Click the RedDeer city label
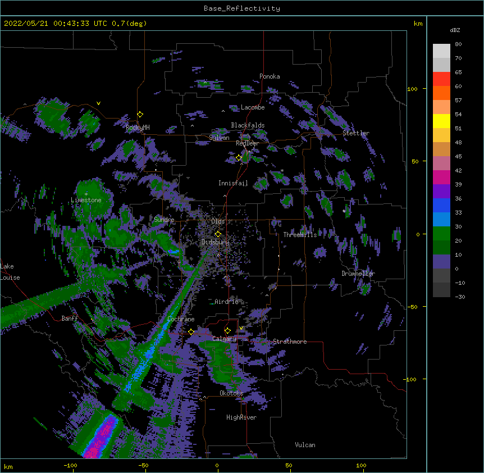Viewport: 484px width, 473px height. point(247,143)
